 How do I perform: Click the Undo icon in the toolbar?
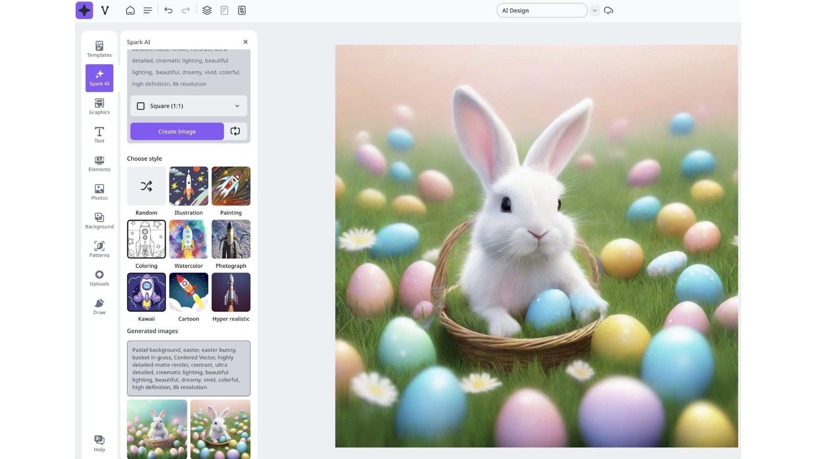[168, 10]
